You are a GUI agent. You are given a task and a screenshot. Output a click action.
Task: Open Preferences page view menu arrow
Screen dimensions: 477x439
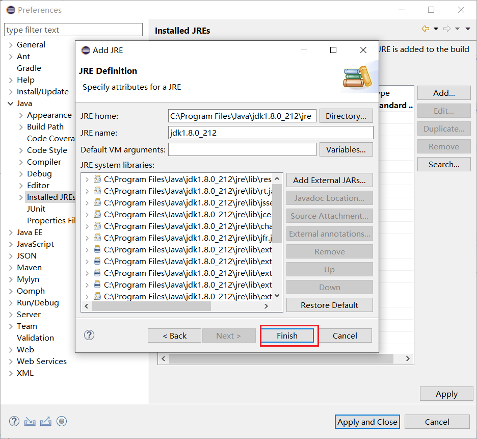coord(468,29)
